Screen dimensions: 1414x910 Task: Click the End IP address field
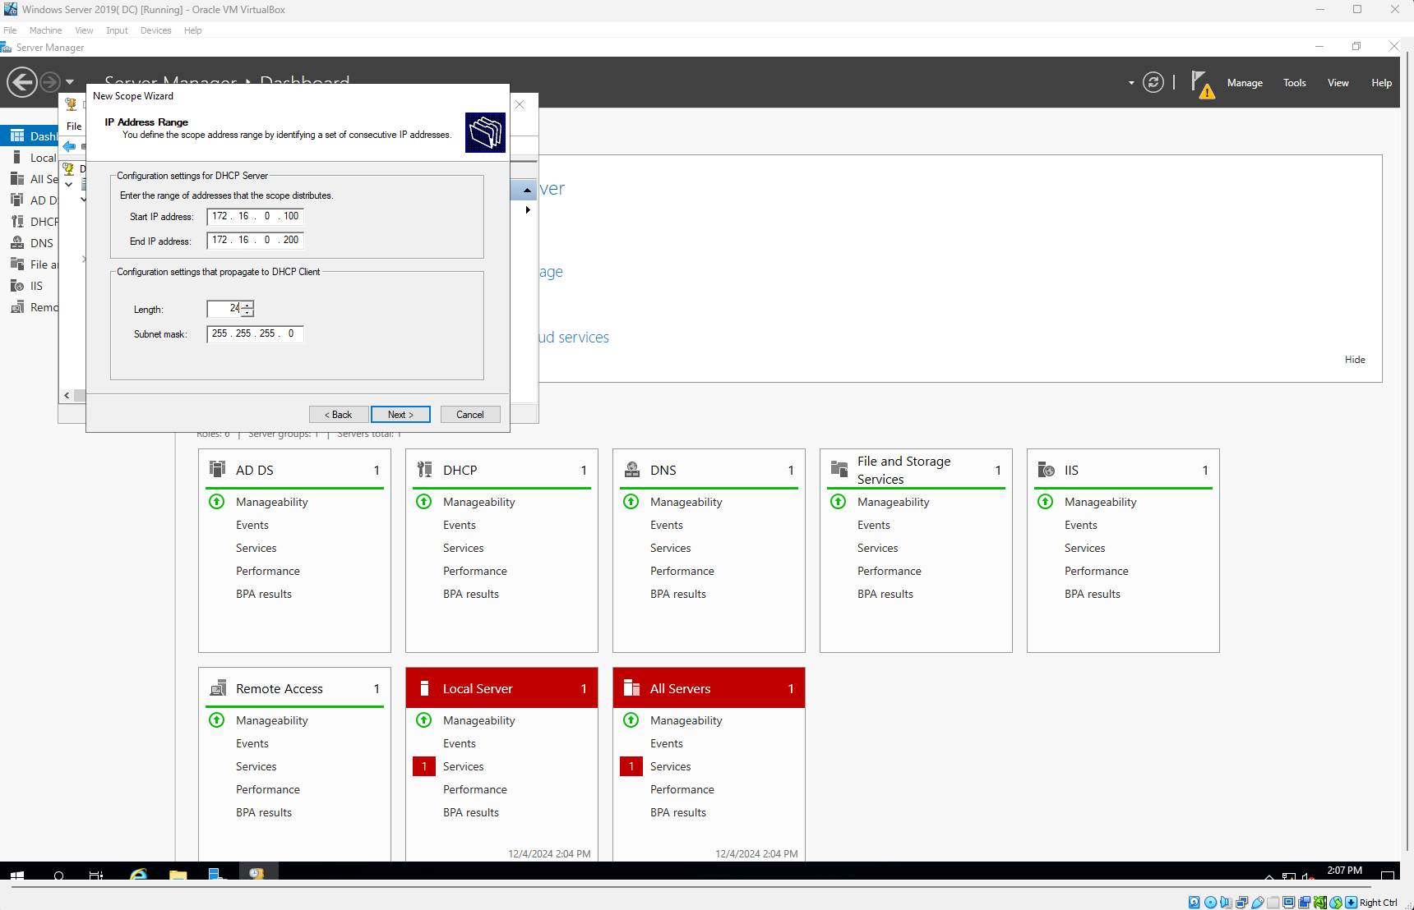click(255, 240)
